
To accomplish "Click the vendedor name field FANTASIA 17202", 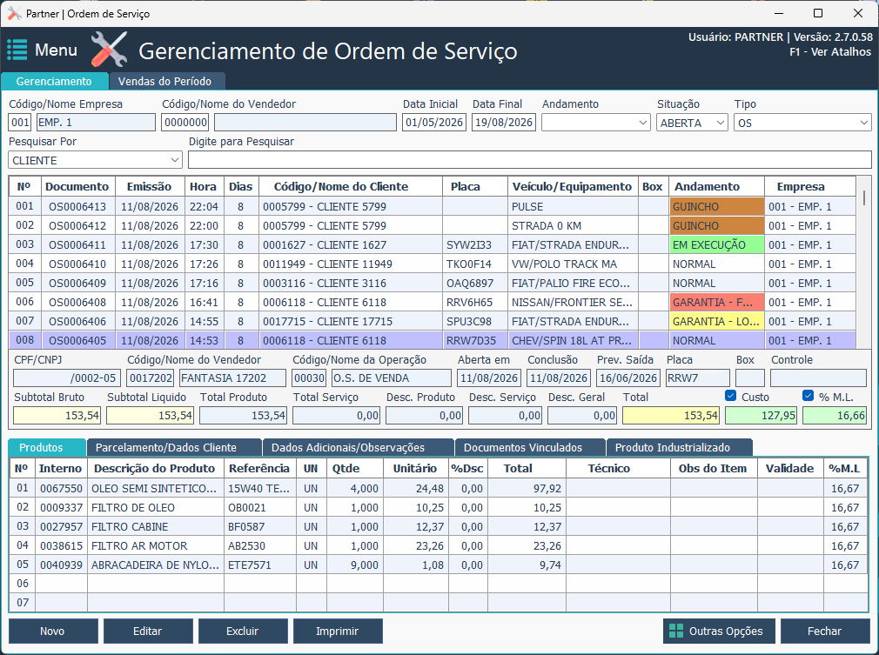I will [232, 378].
